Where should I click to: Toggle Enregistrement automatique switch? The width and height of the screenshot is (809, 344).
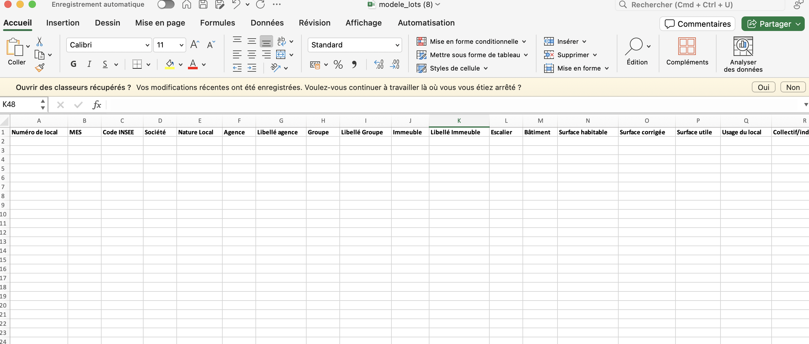coord(166,5)
